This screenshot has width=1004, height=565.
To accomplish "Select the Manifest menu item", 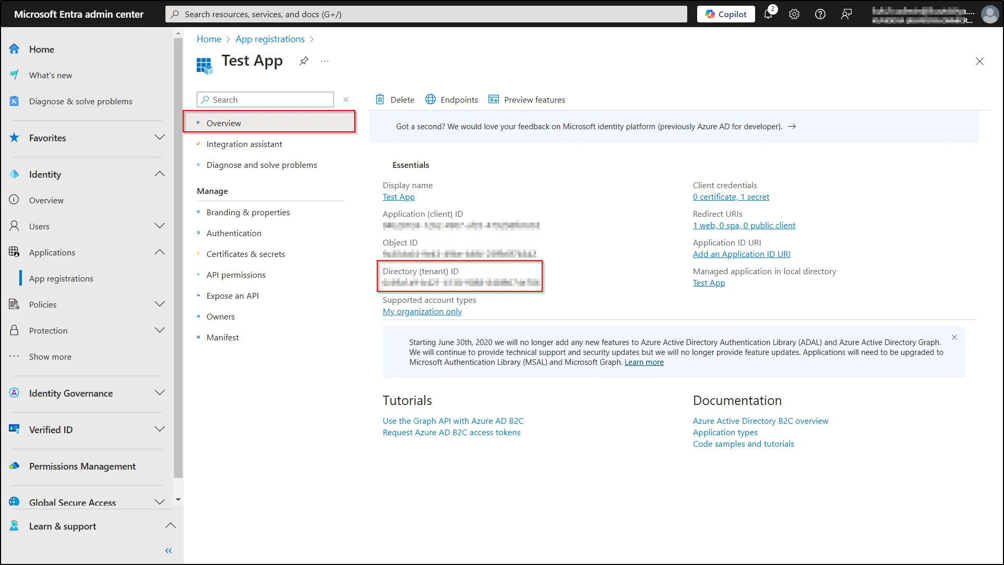I will pos(222,337).
